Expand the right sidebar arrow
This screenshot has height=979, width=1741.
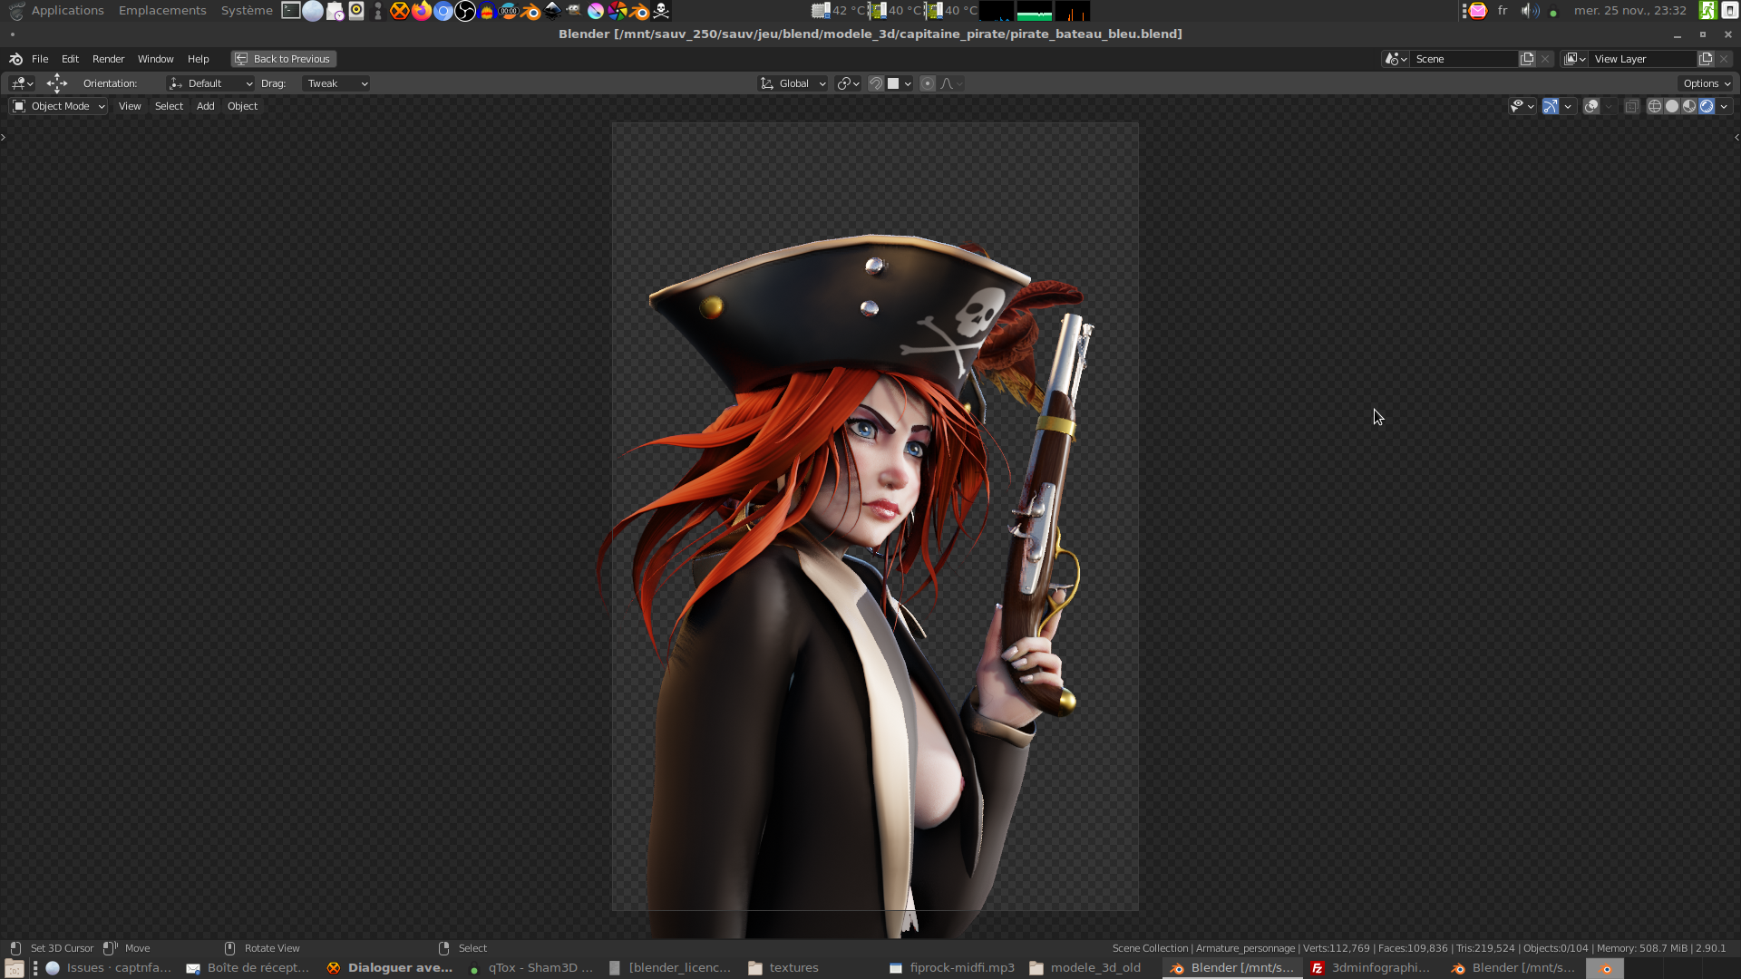pyautogui.click(x=1736, y=137)
